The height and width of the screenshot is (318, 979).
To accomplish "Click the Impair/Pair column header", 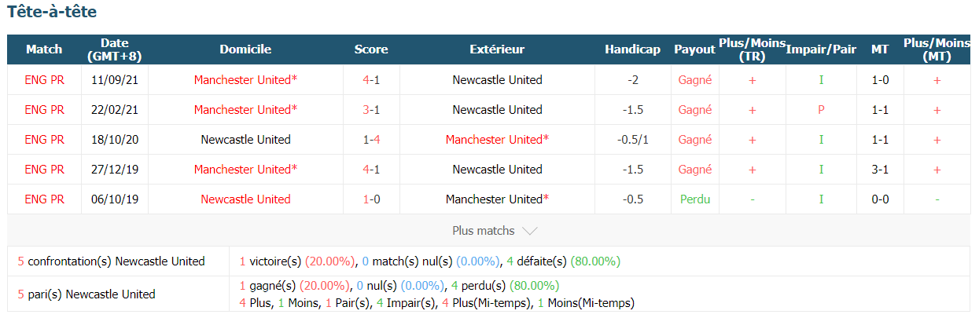I will click(x=821, y=49).
